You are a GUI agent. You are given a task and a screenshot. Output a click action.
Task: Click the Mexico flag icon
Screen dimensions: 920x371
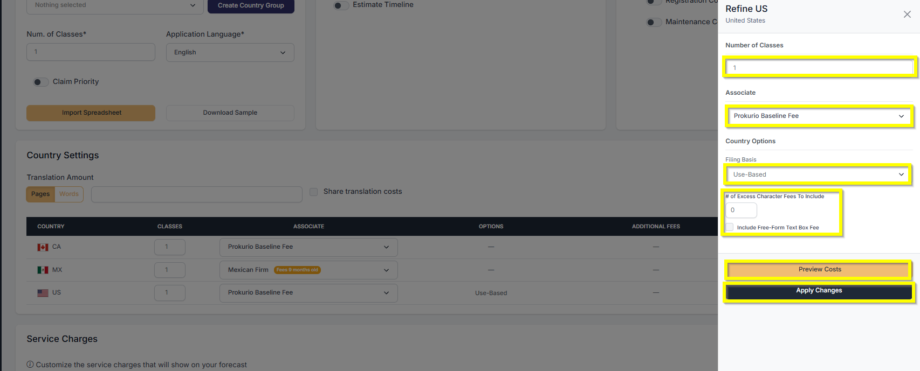[x=43, y=270]
